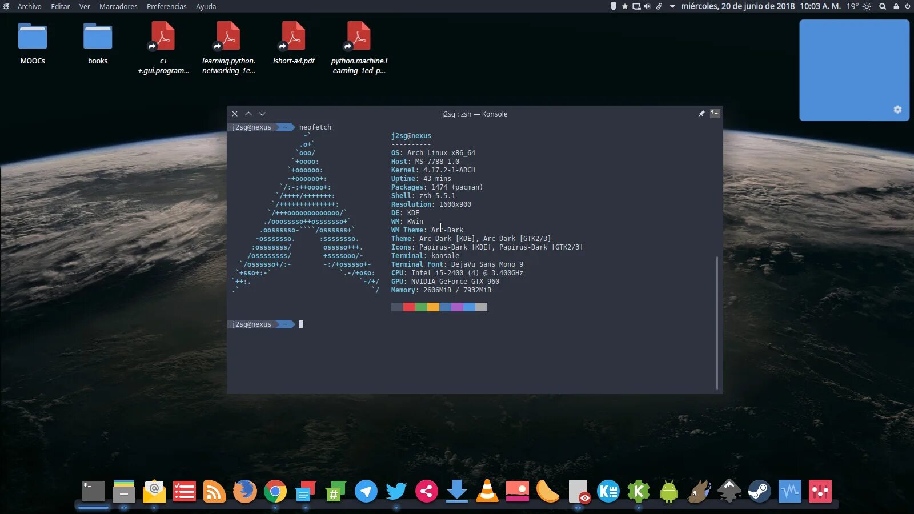
Task: Click the removable device tray icon
Action: pyautogui.click(x=614, y=6)
